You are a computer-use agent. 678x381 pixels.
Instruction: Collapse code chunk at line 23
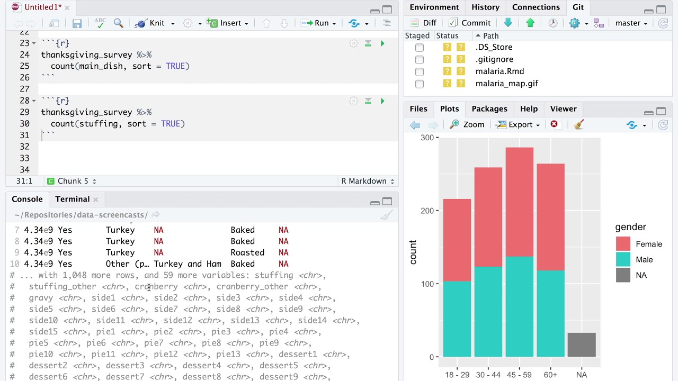point(34,43)
